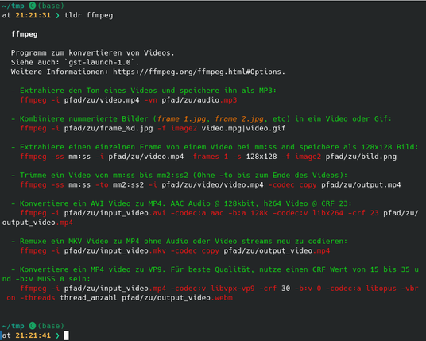426x341 pixels.
Task: Click the wrapped 'output_video.mp4' text
Action: 37,223
